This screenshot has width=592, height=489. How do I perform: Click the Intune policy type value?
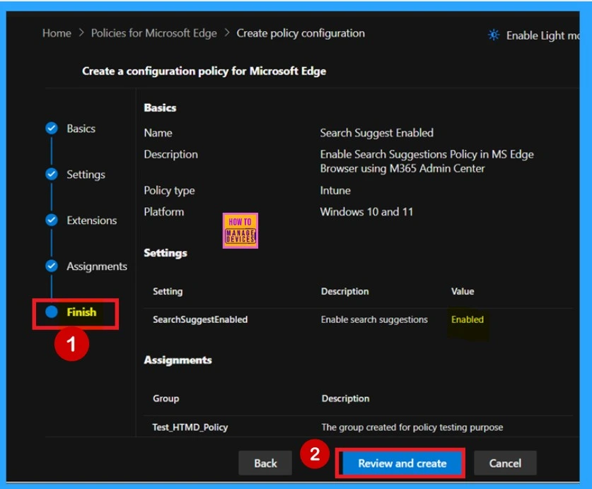click(x=335, y=191)
